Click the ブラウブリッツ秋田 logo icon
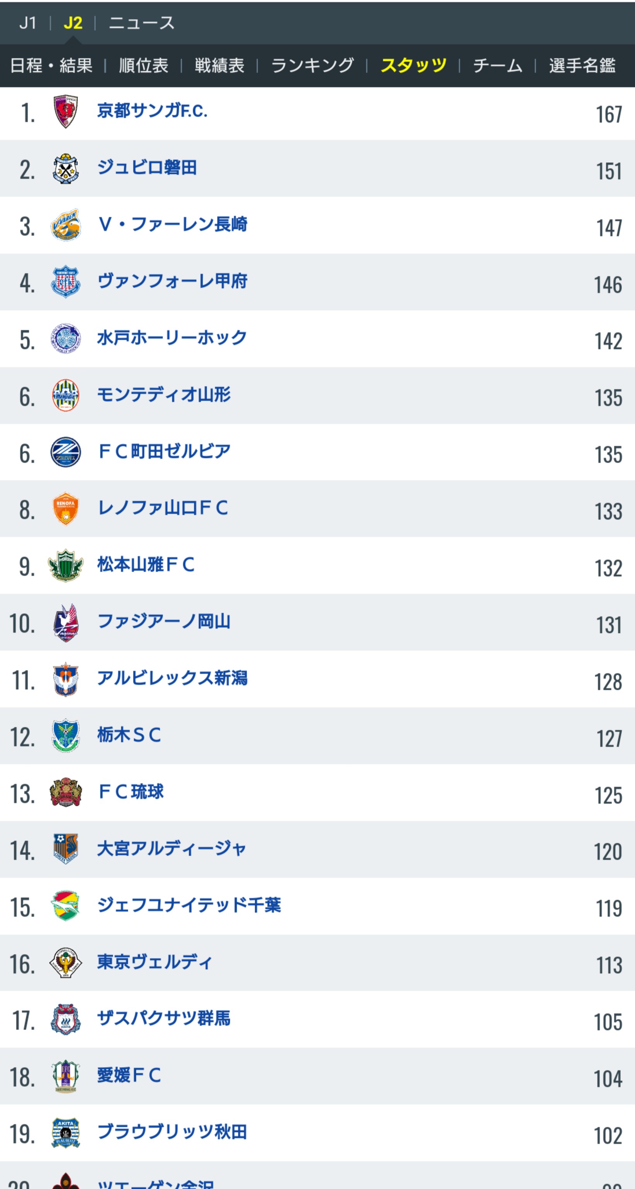 (66, 1133)
